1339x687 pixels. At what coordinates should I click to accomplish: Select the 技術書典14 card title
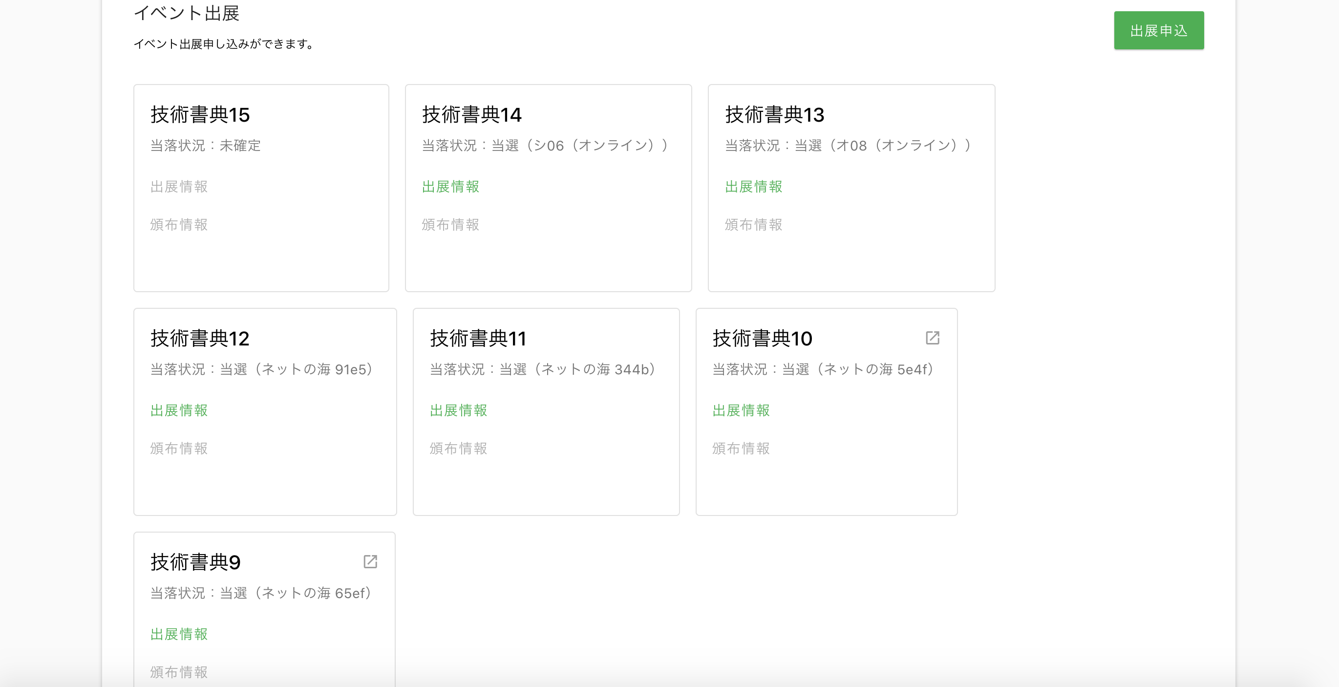click(x=471, y=114)
